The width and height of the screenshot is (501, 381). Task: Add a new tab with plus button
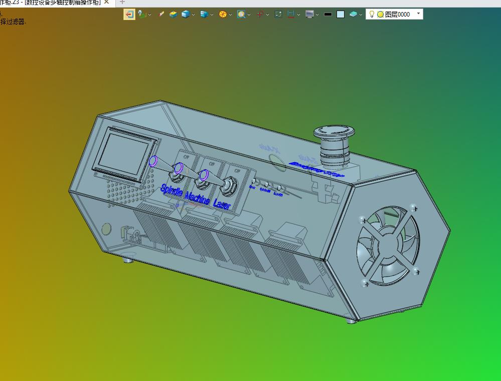point(122,2)
